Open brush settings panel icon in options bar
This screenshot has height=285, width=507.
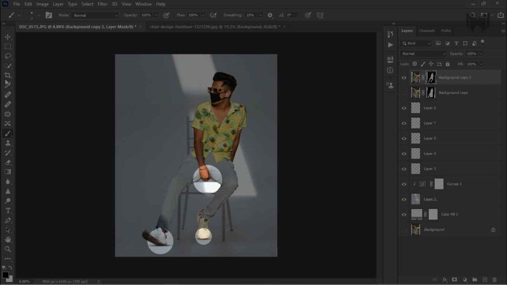[49, 15]
